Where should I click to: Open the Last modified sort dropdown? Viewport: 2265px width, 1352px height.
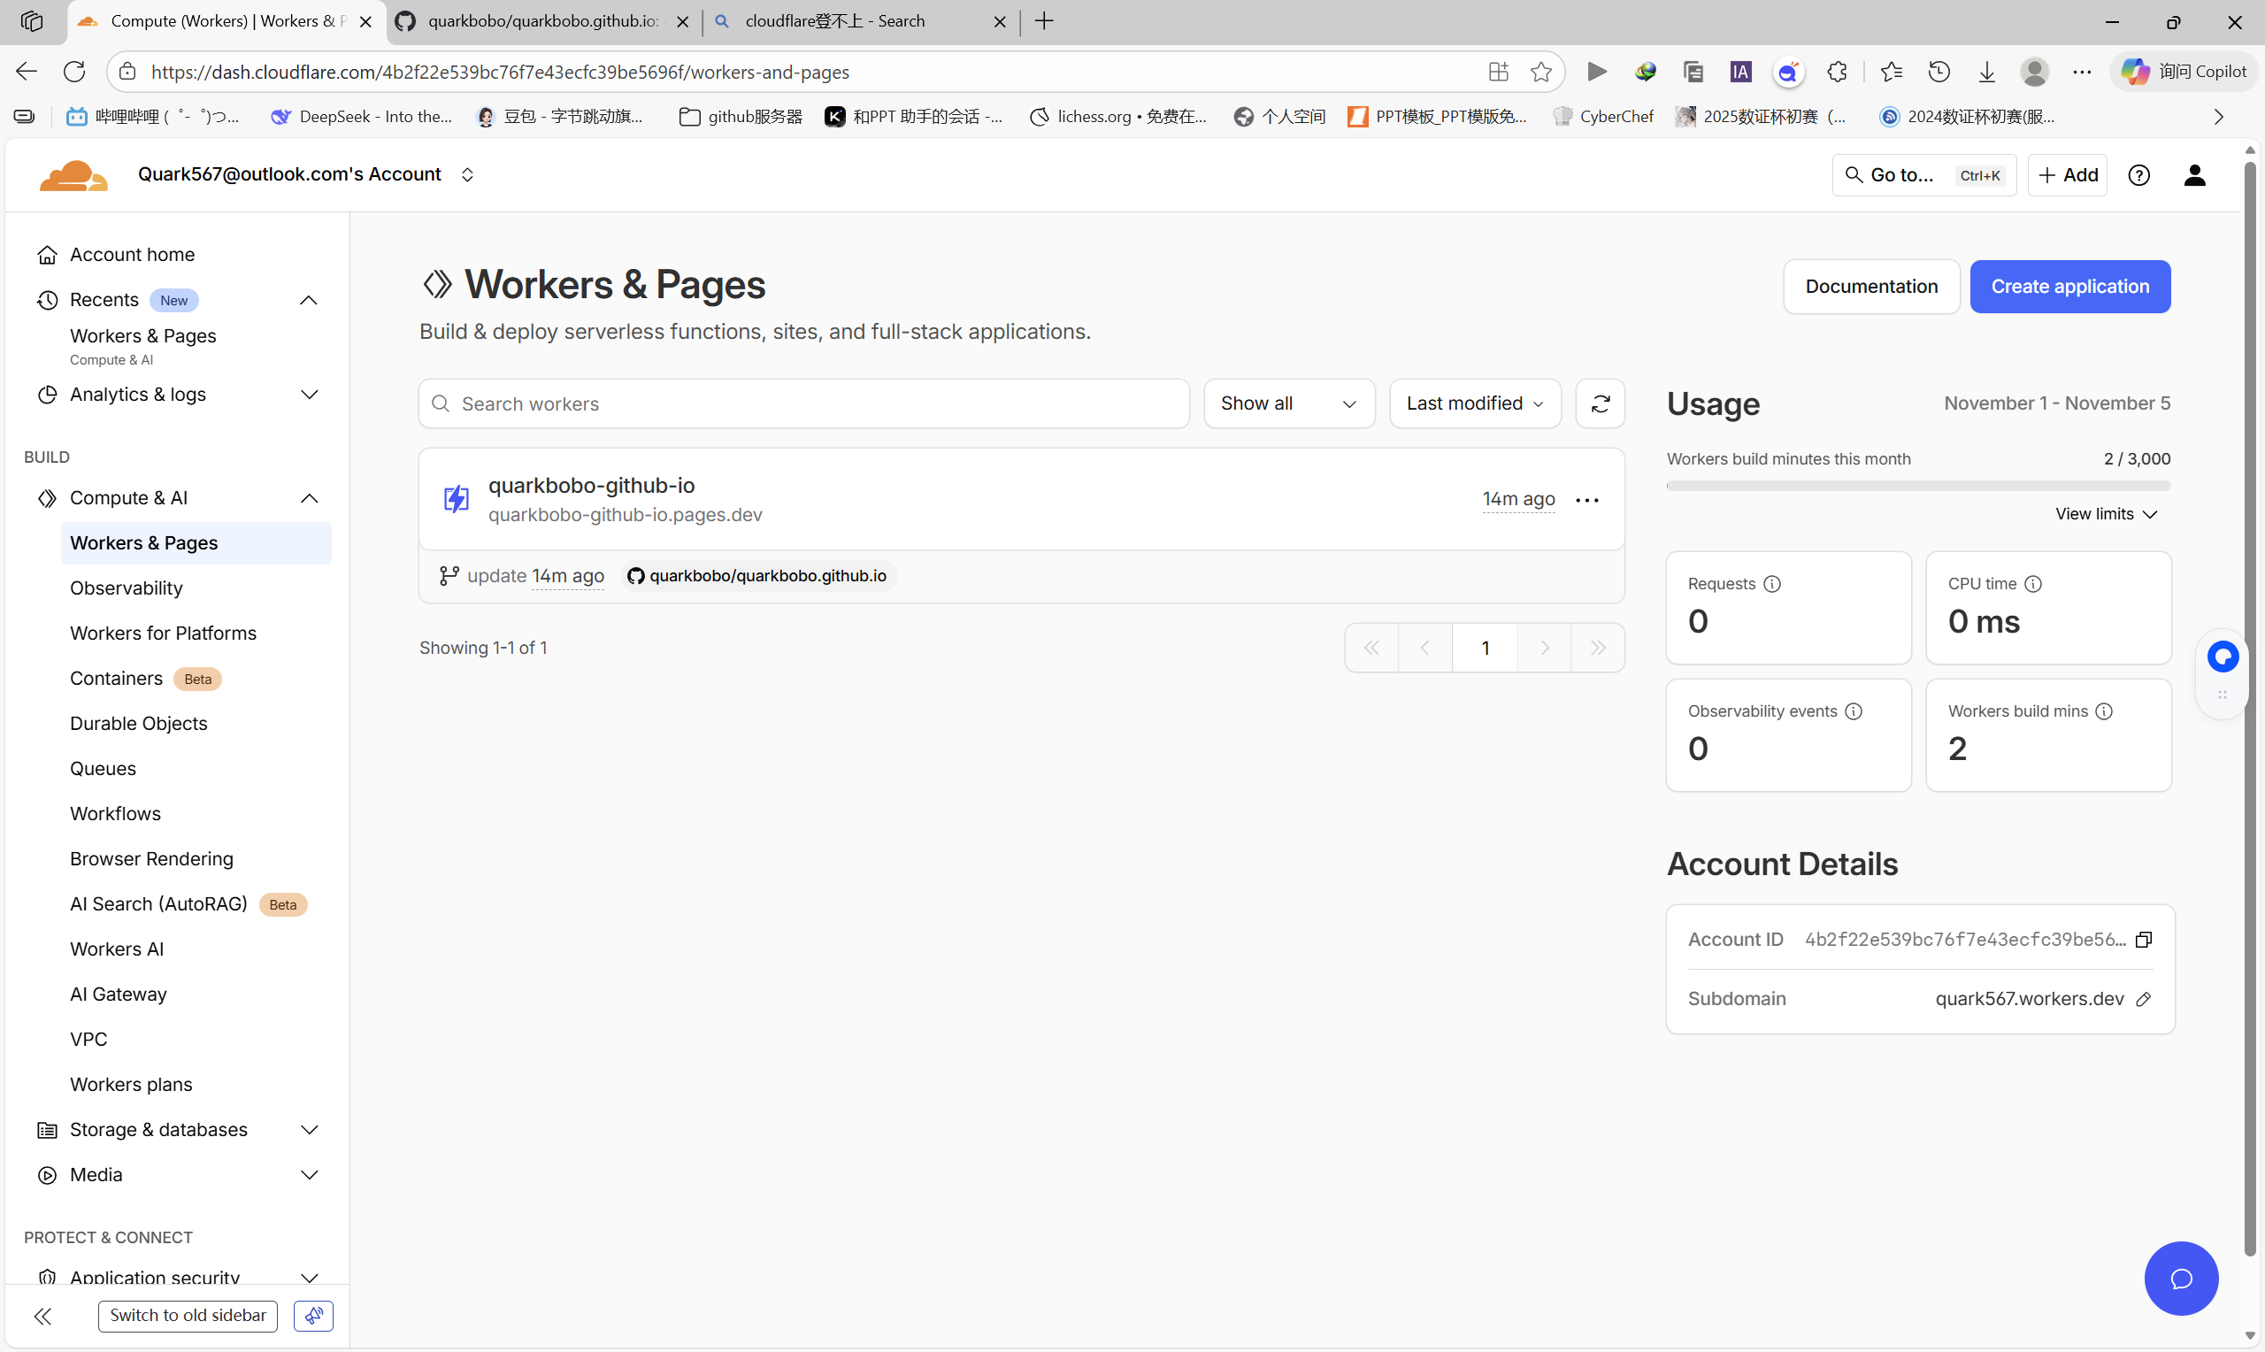click(1473, 403)
